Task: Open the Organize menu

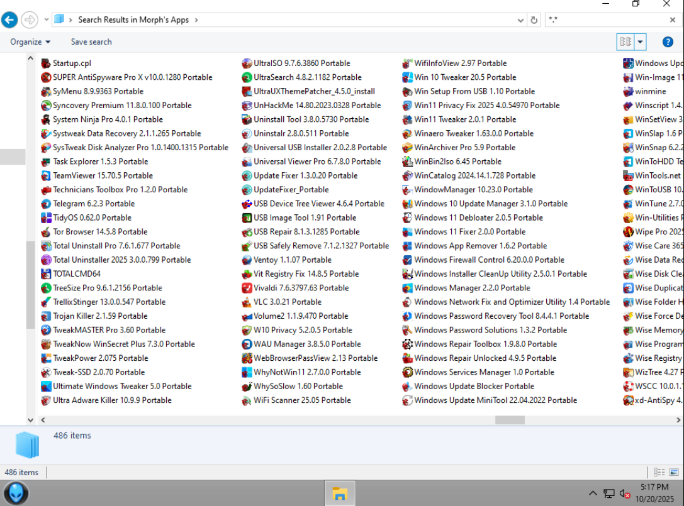Action: 30,42
